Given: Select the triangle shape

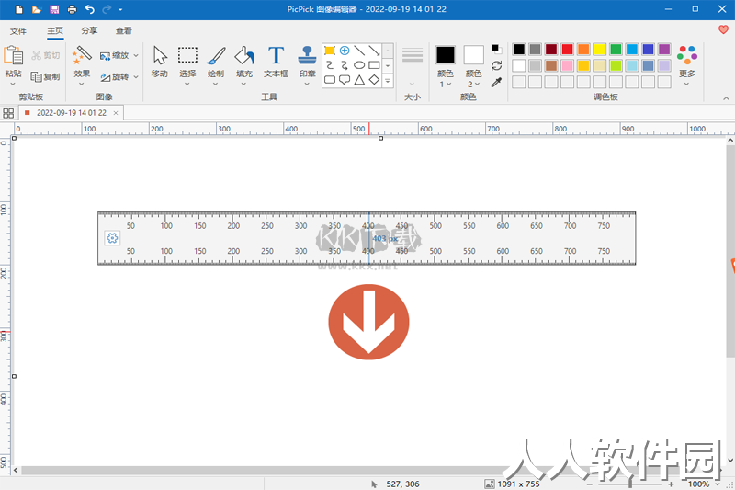Looking at the screenshot, I should (x=359, y=80).
